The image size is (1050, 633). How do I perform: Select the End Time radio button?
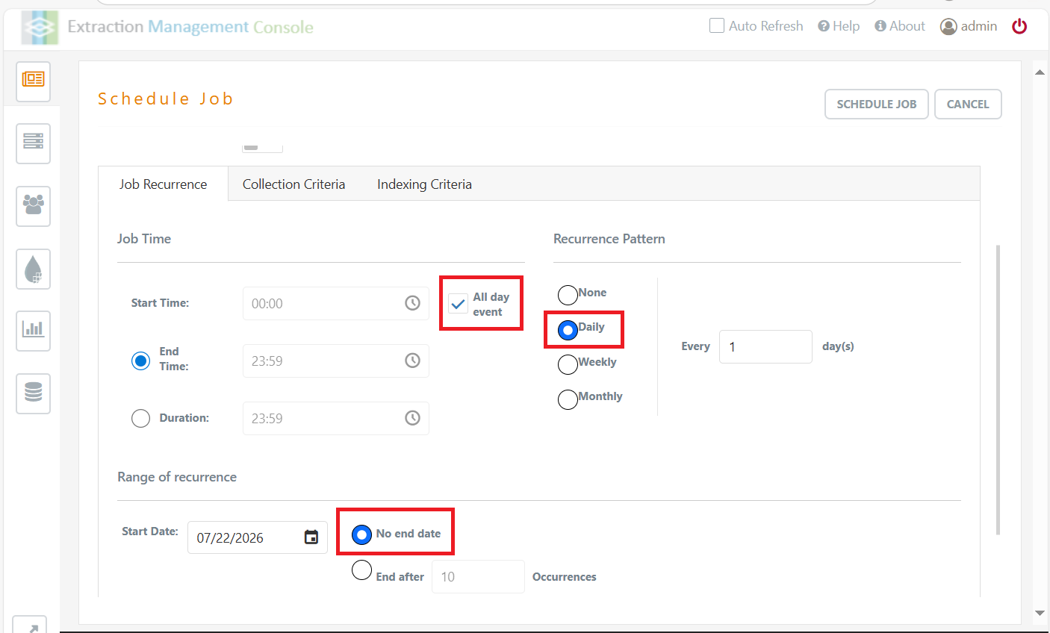tap(140, 361)
